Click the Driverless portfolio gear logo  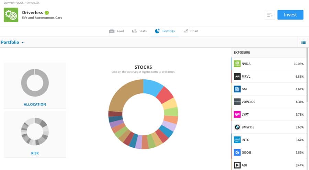[x=11, y=15]
